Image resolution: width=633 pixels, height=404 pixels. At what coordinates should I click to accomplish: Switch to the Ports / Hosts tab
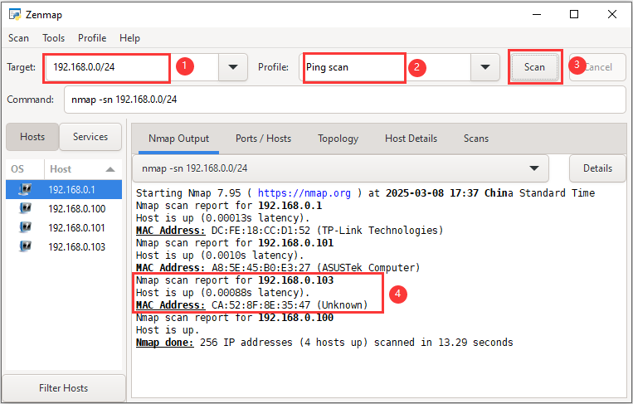pos(263,139)
